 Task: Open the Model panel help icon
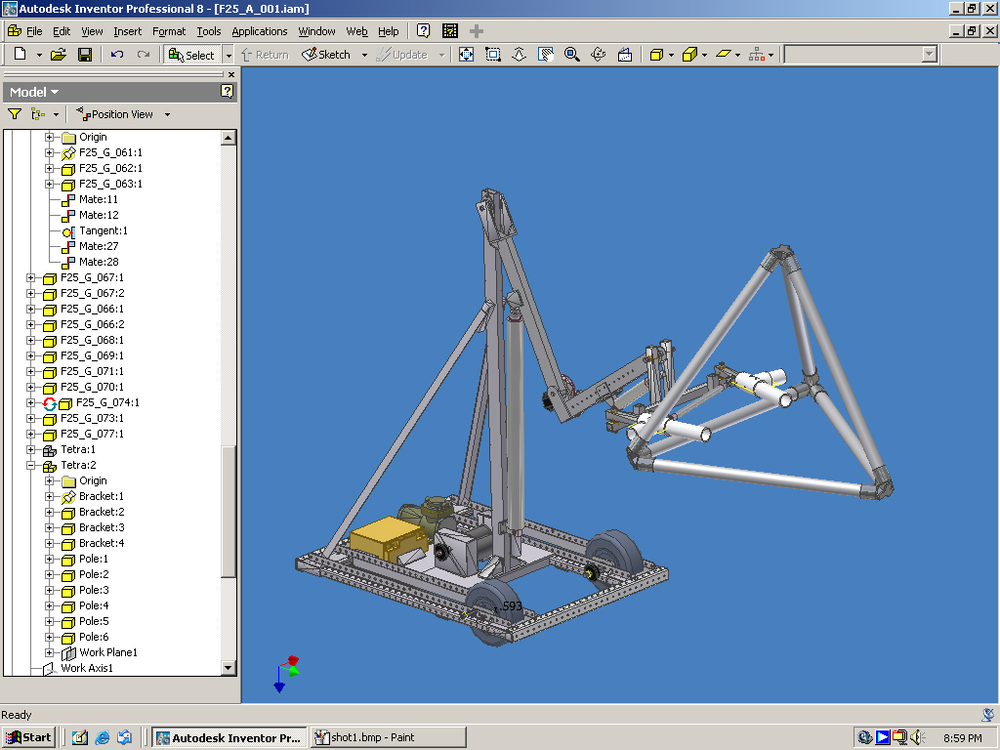point(227,91)
